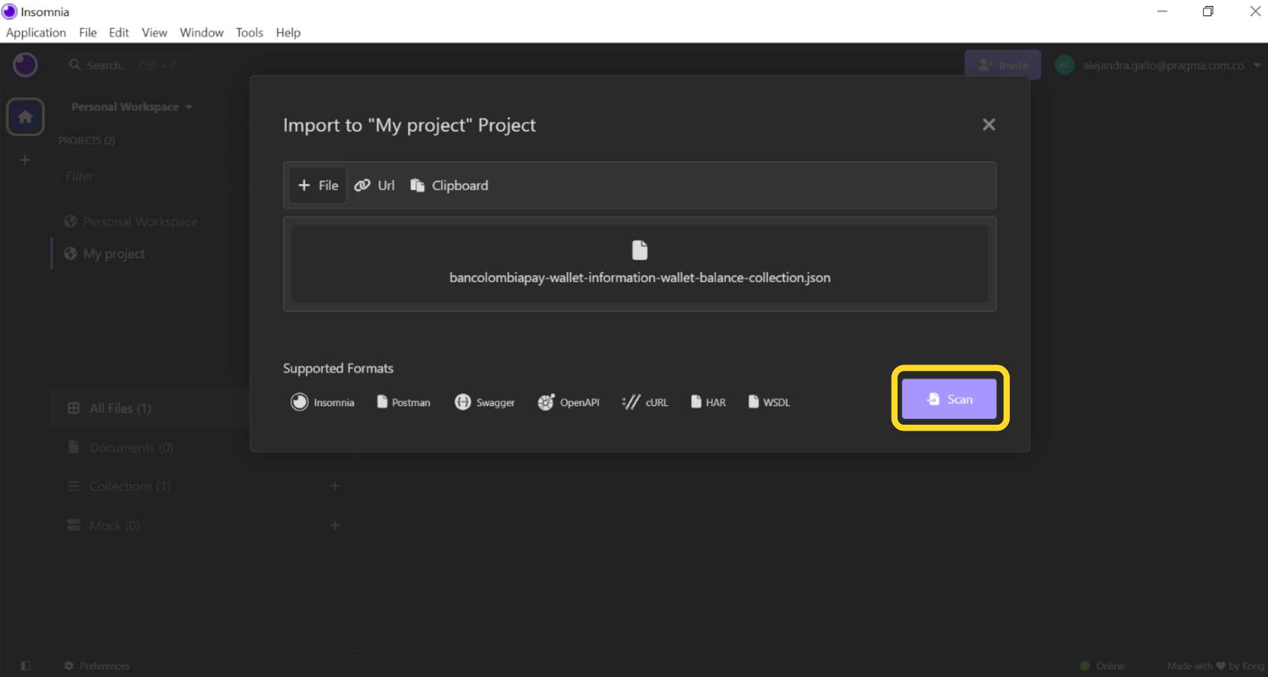Click the file document icon above the filename
The width and height of the screenshot is (1268, 677).
[640, 250]
